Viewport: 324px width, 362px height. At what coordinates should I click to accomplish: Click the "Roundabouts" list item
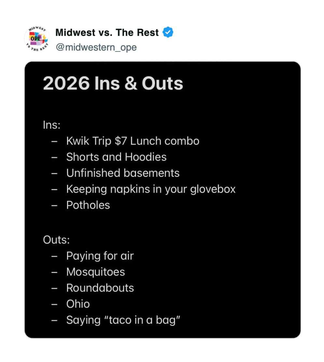click(x=100, y=288)
